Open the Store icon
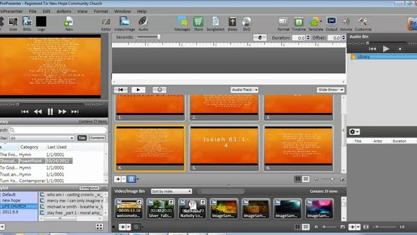 (198, 23)
